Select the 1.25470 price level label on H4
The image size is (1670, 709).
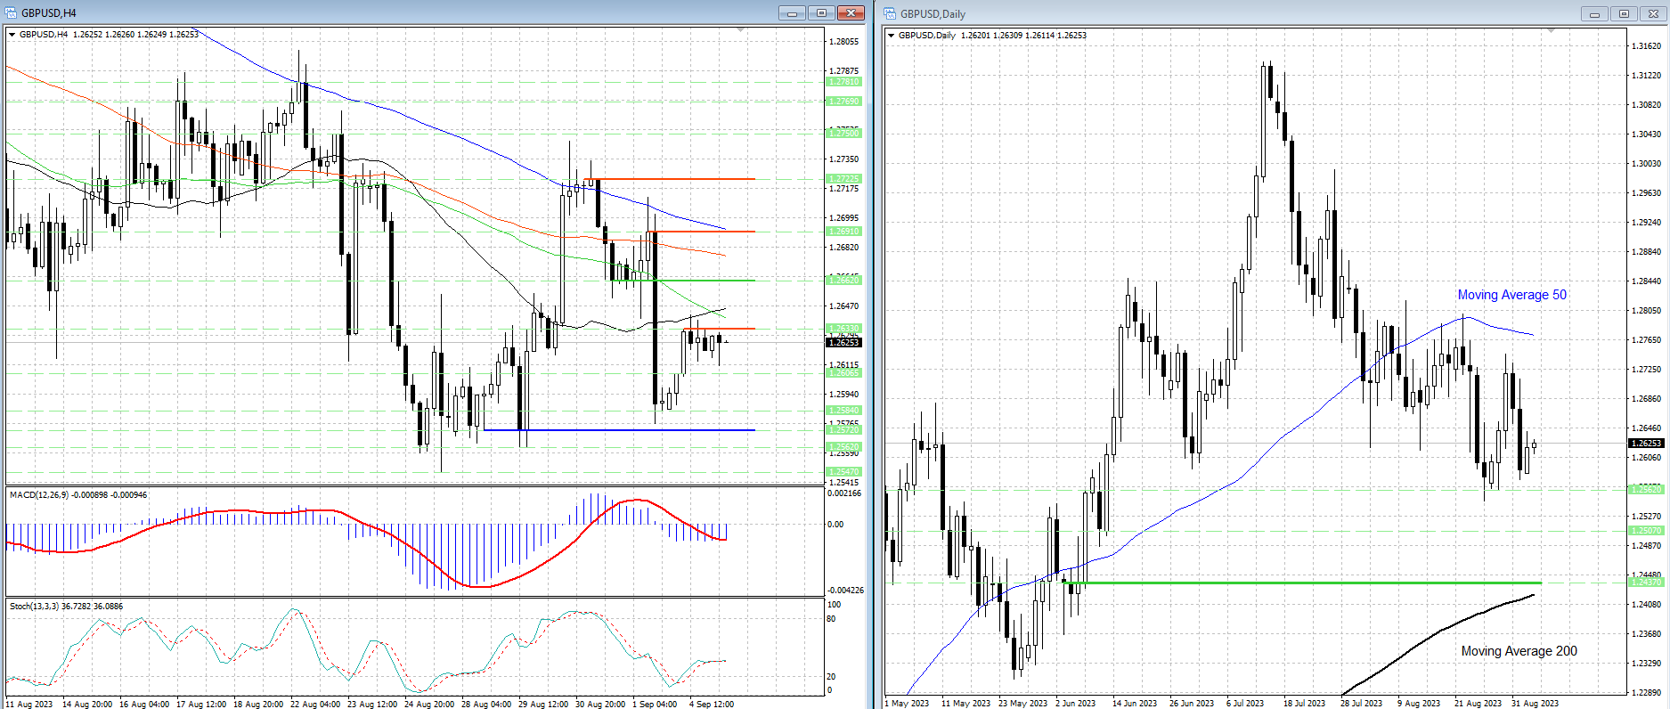pos(843,472)
